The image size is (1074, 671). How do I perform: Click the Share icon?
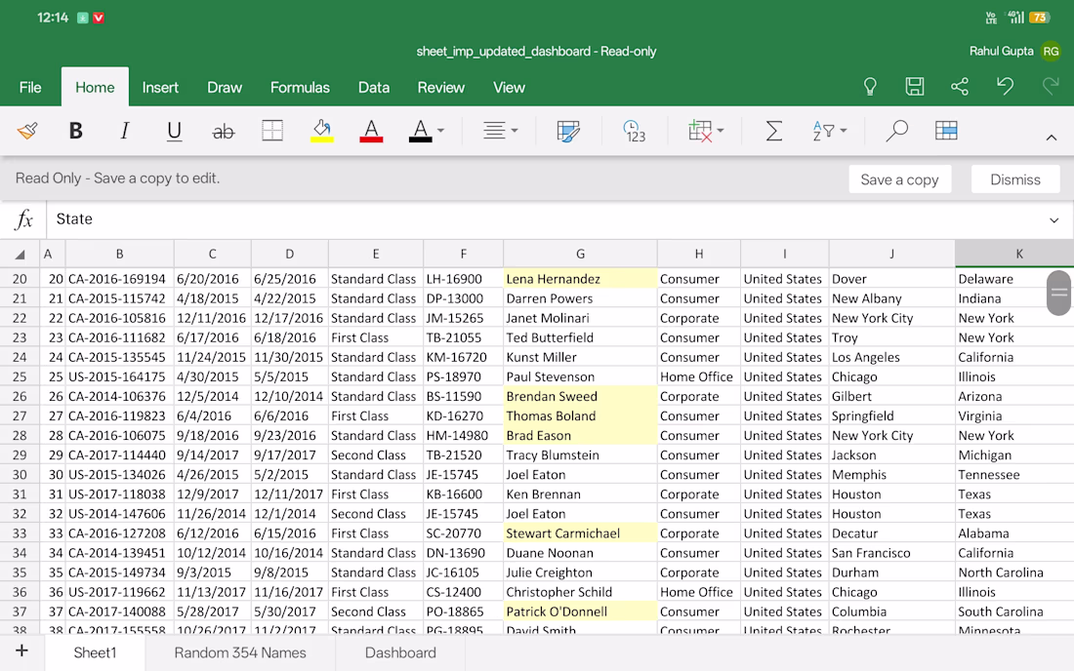click(x=960, y=86)
